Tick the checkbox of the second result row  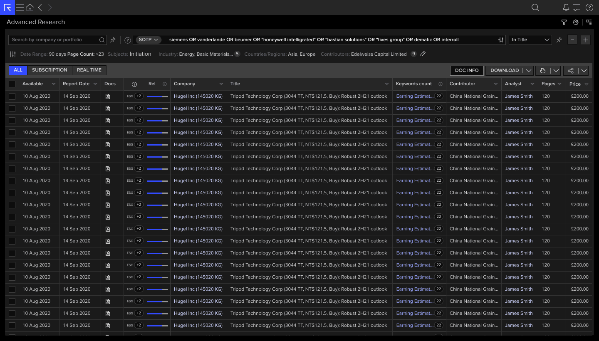point(12,108)
